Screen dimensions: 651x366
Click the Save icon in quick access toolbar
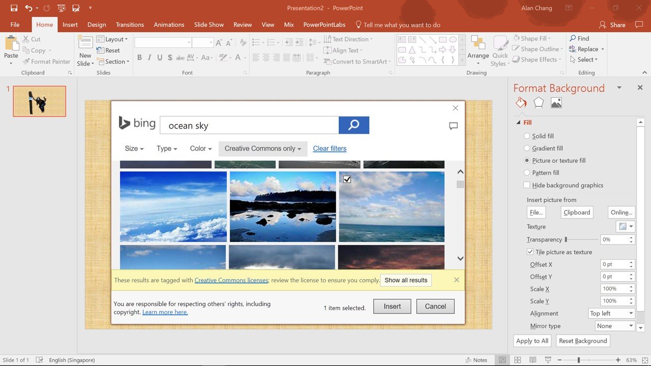point(14,8)
